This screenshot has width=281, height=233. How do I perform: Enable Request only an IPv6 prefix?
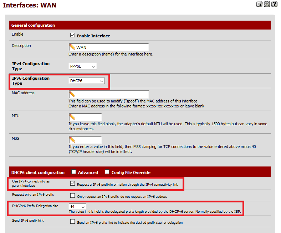(x=73, y=196)
